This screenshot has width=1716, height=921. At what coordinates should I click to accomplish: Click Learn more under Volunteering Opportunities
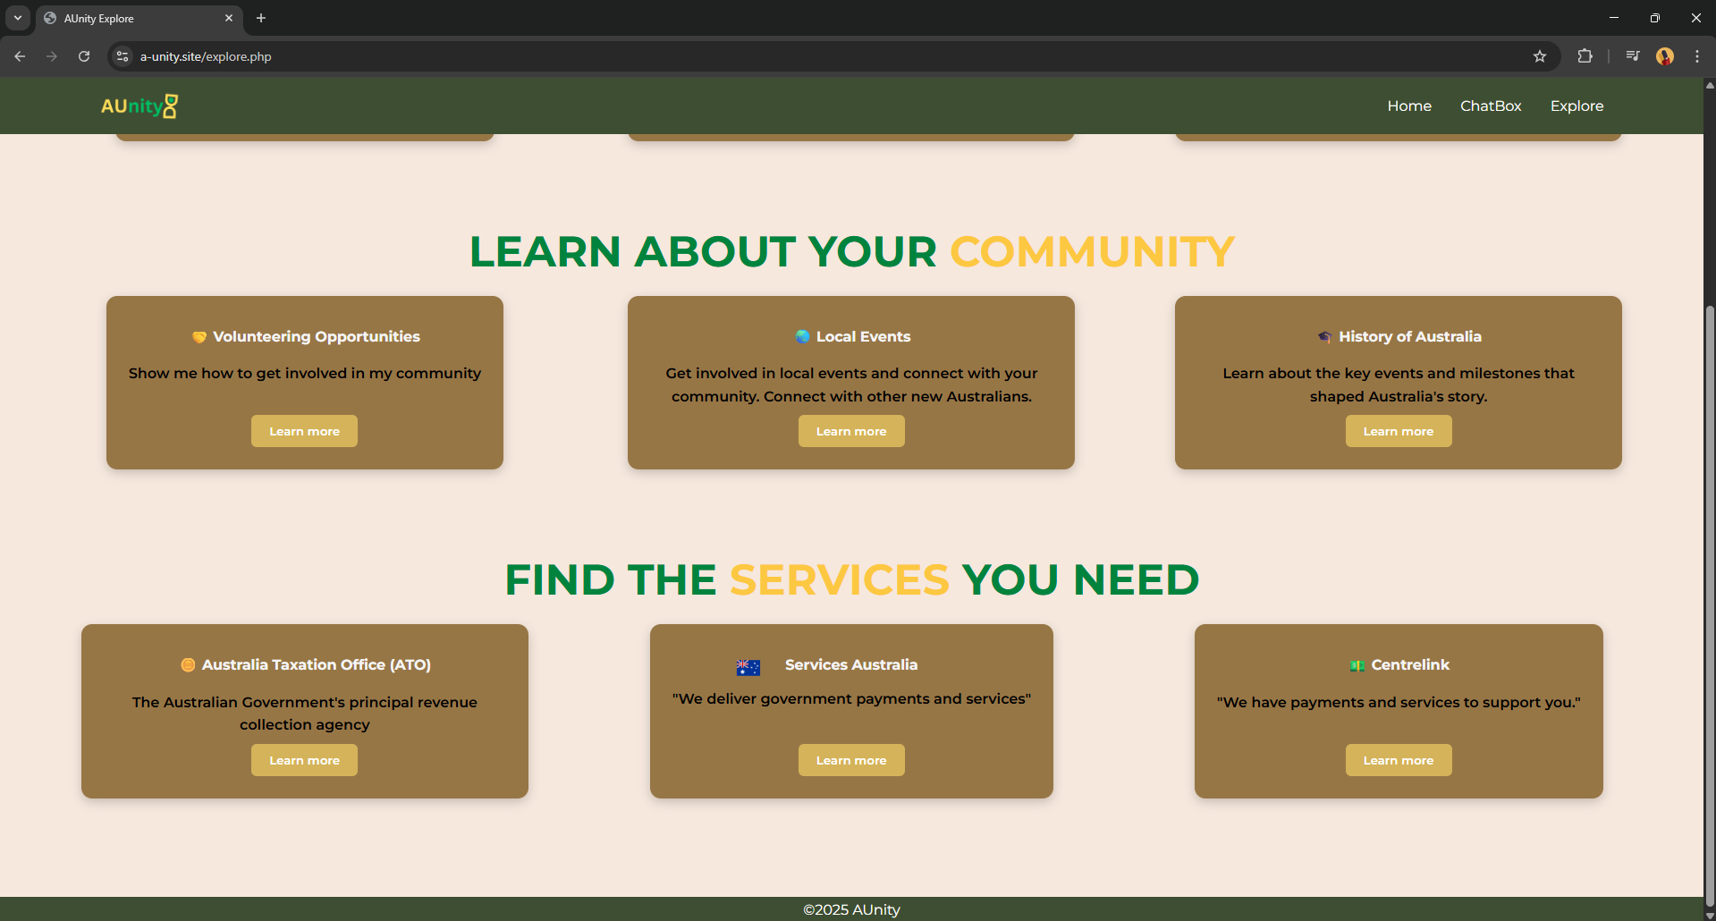pos(304,431)
